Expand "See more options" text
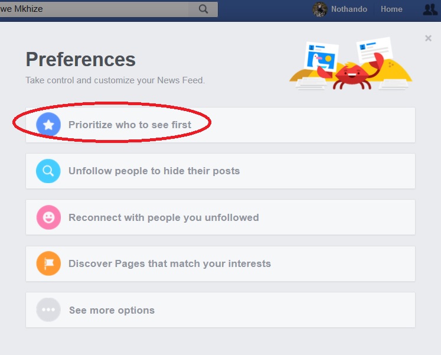The height and width of the screenshot is (355, 441). (x=112, y=310)
